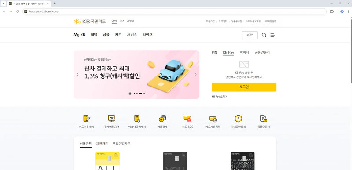Open the 라이프 menu
The height and width of the screenshot is (170, 352).
coord(147,35)
